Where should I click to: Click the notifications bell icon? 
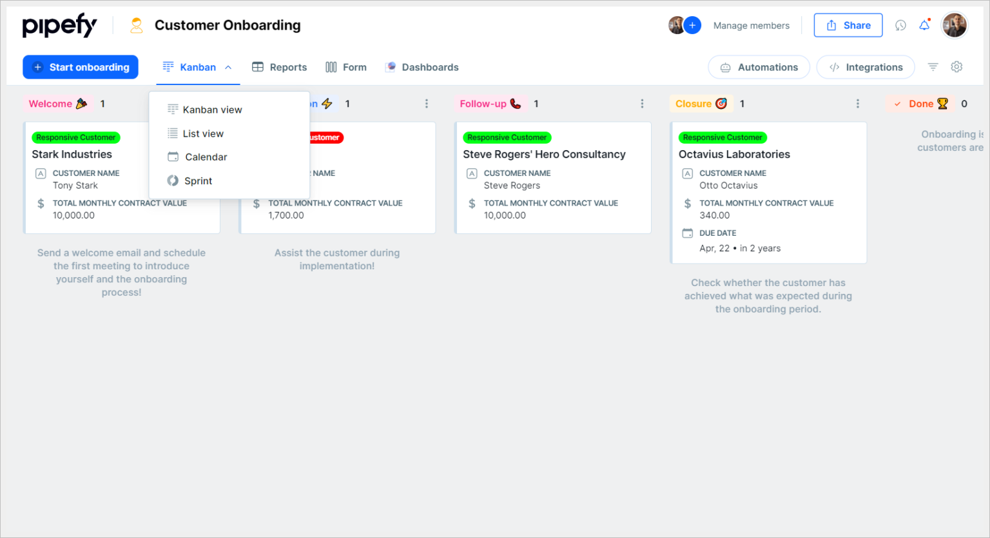click(924, 26)
